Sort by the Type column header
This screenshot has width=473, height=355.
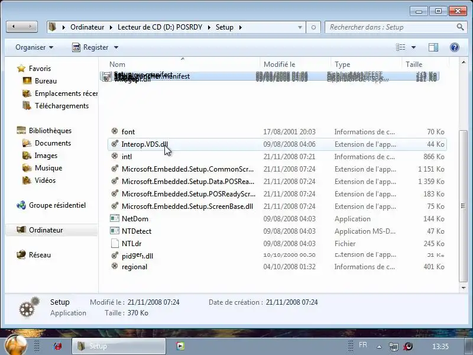point(342,64)
